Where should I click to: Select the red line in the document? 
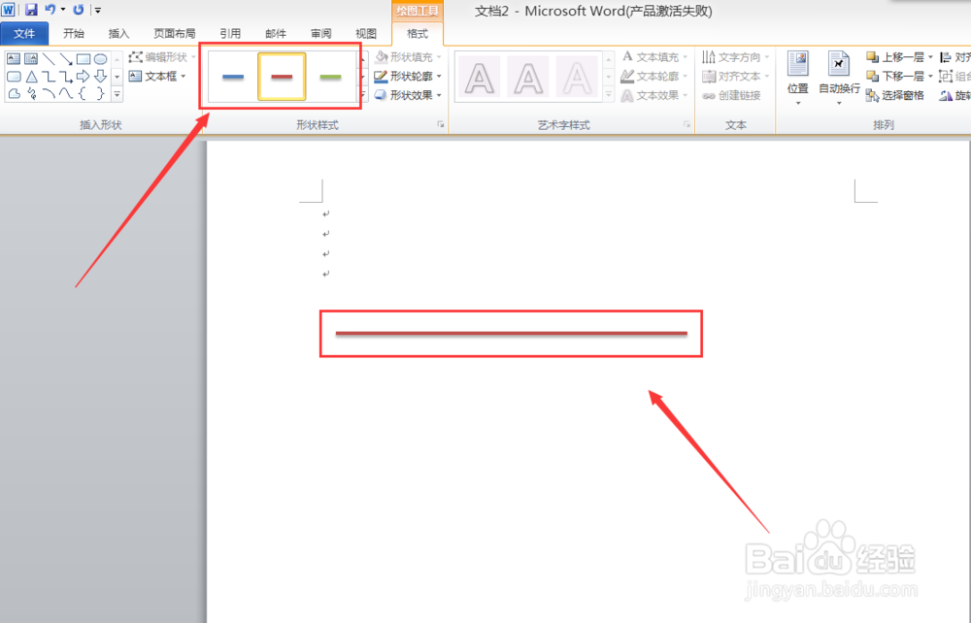coord(512,334)
